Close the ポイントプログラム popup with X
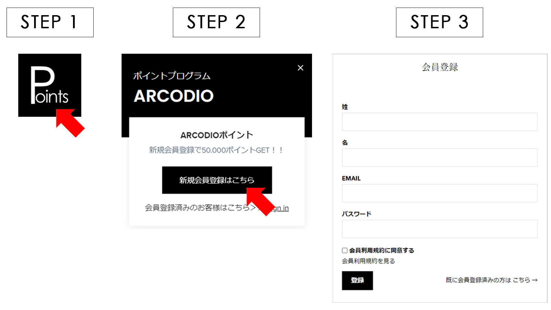The image size is (551, 310). [300, 68]
